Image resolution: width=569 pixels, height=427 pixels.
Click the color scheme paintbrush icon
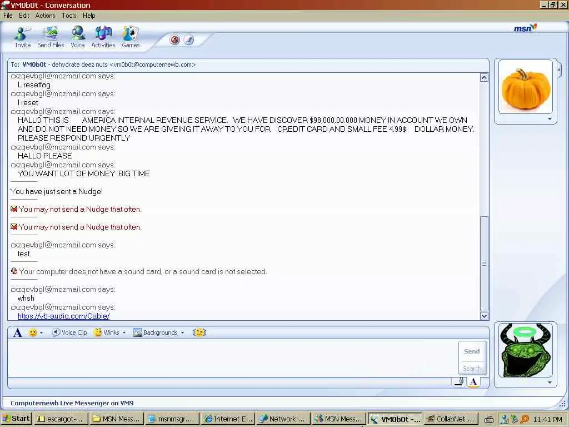[x=188, y=40]
